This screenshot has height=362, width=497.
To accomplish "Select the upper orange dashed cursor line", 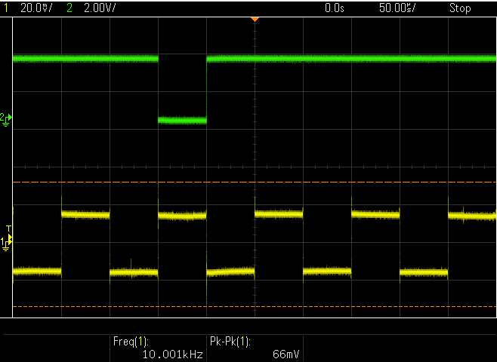I will point(255,183).
